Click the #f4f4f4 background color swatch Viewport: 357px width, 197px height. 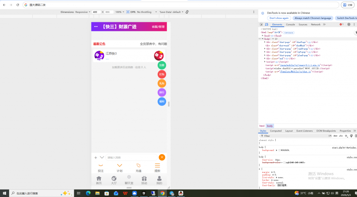(x=280, y=150)
